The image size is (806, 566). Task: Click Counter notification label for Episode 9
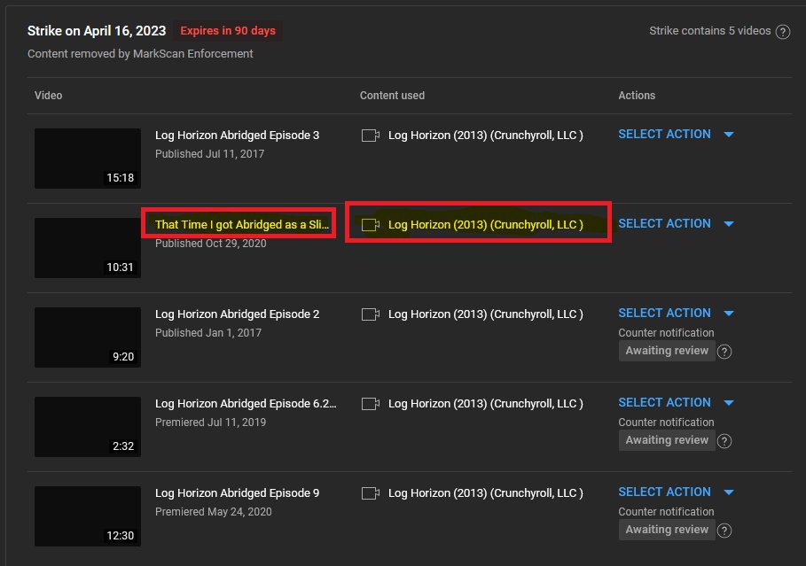click(x=666, y=512)
